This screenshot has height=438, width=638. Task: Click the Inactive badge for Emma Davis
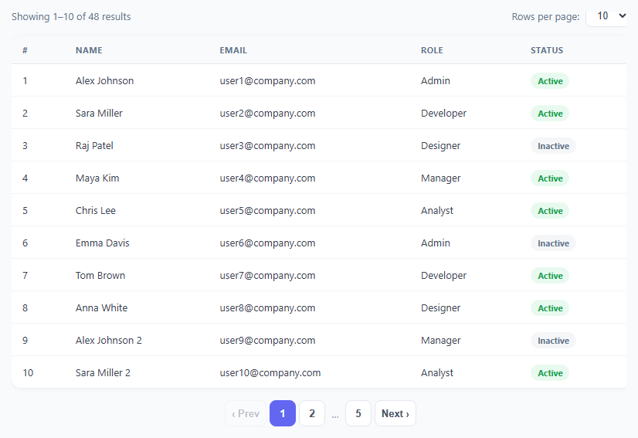[x=553, y=243]
